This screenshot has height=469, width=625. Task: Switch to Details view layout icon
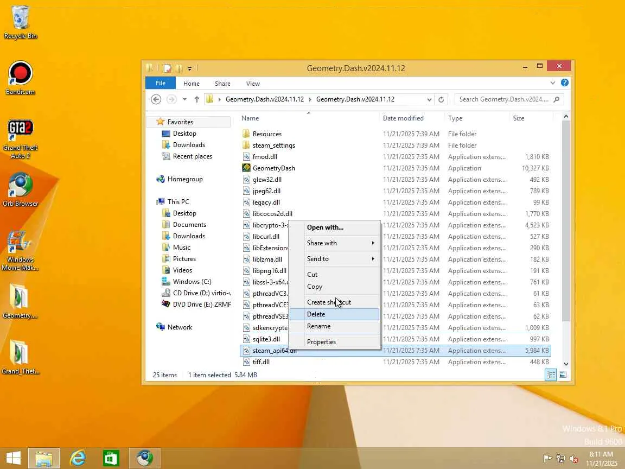(551, 375)
